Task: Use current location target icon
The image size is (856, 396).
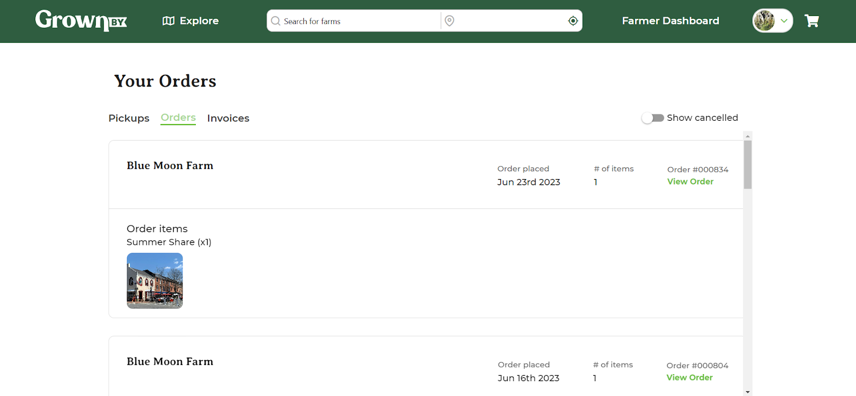Action: coord(573,21)
